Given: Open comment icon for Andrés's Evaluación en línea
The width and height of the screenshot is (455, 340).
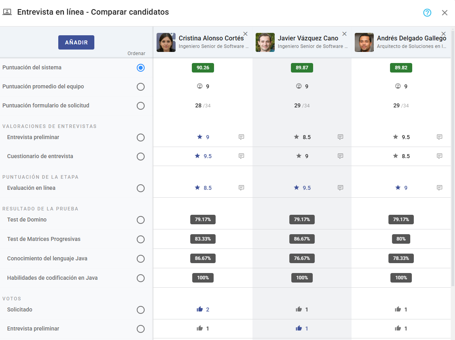Looking at the screenshot, I should pos(440,188).
